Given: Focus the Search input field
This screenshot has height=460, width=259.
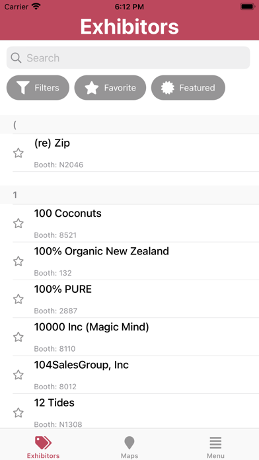Looking at the screenshot, I should 128,57.
